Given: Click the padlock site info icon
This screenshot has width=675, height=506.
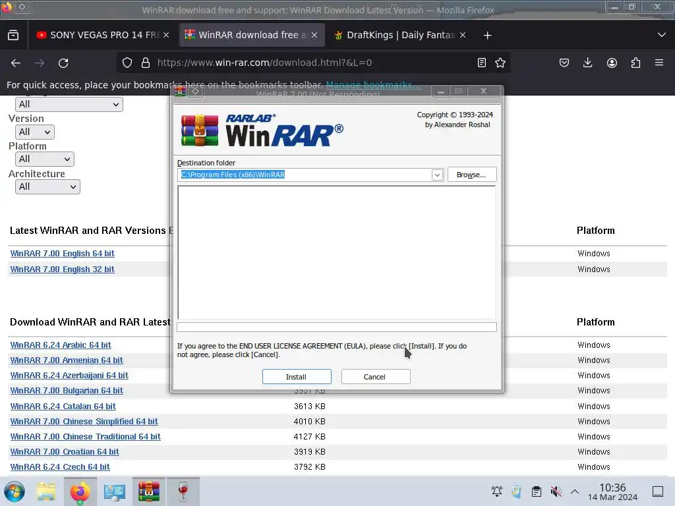Looking at the screenshot, I should click(x=146, y=63).
